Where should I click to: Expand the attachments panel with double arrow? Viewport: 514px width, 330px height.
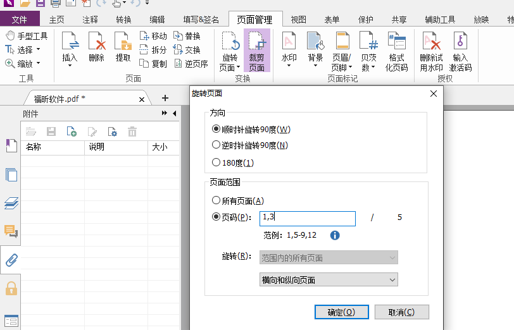pyautogui.click(x=164, y=113)
